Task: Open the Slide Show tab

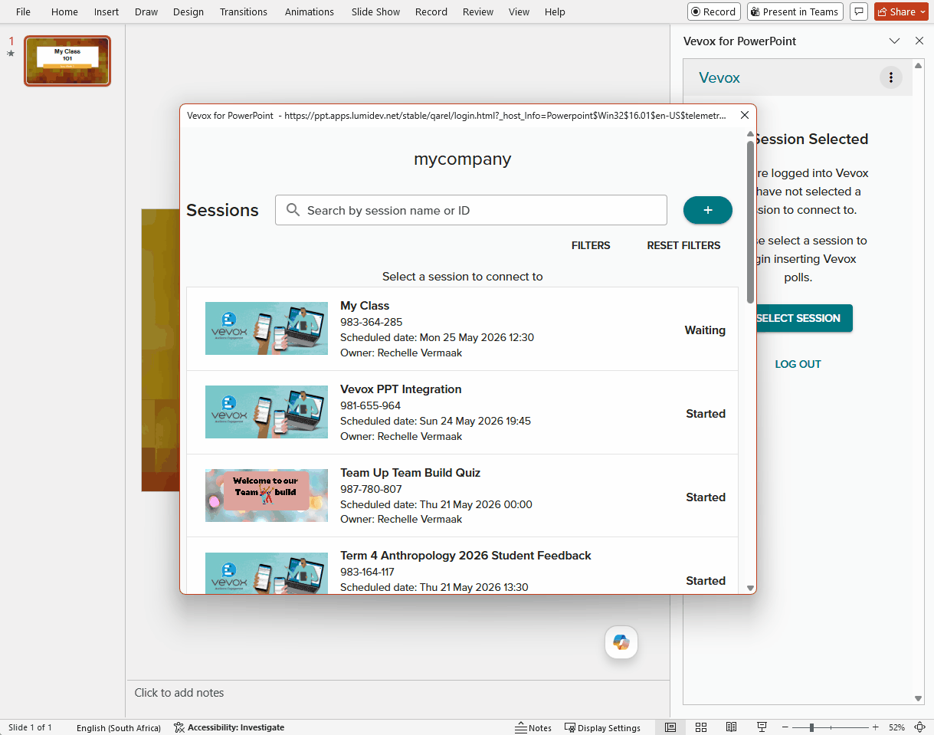Action: tap(376, 11)
